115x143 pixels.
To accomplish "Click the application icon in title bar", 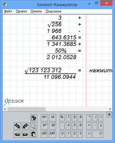I will pos(5,4).
